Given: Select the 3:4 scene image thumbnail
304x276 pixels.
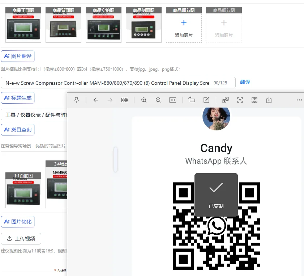Looking at the screenshot, I should coord(56,184).
